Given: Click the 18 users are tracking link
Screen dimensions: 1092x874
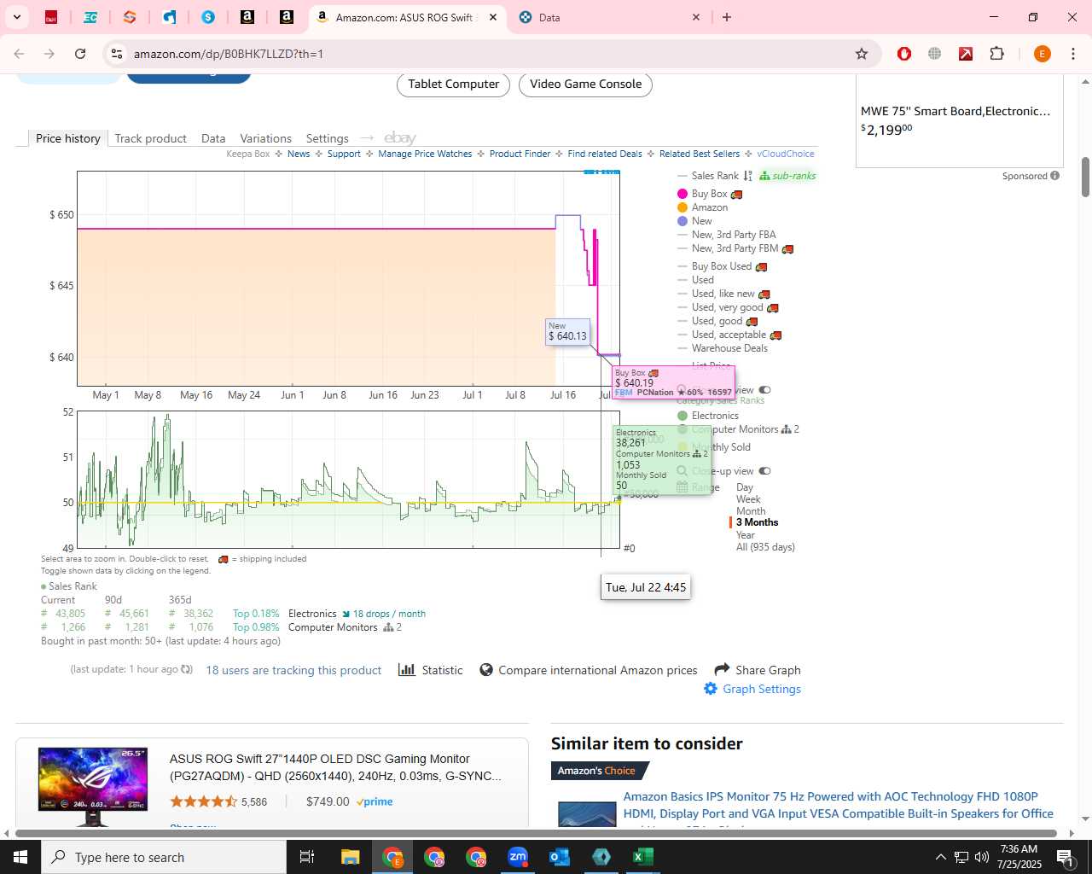Looking at the screenshot, I should (x=293, y=670).
